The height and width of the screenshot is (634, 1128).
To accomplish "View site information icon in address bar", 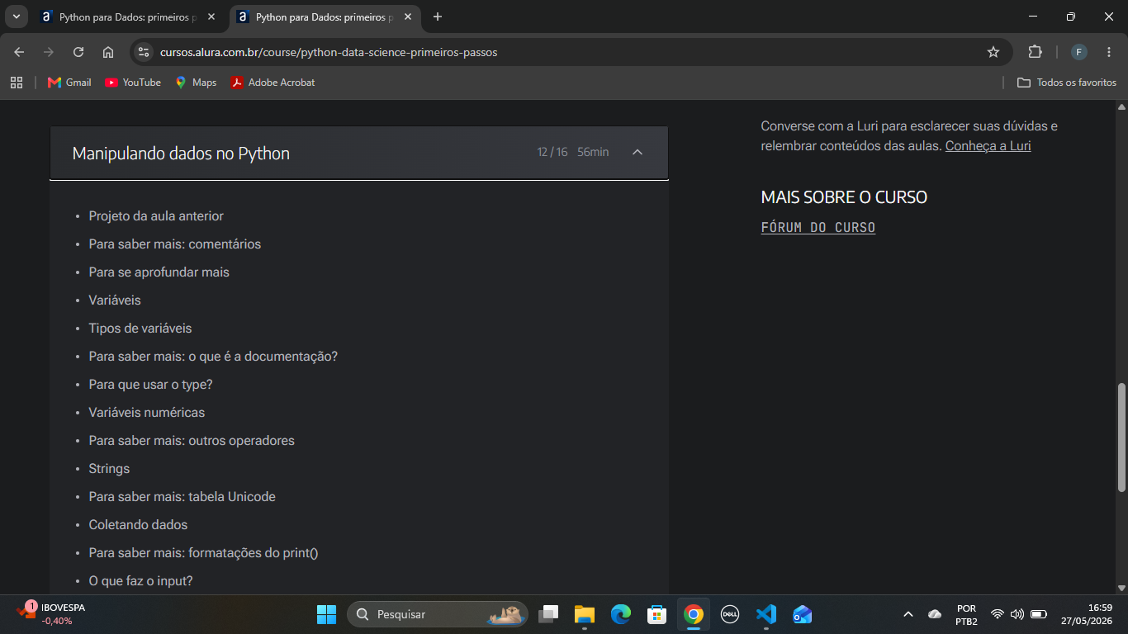I will tap(144, 52).
